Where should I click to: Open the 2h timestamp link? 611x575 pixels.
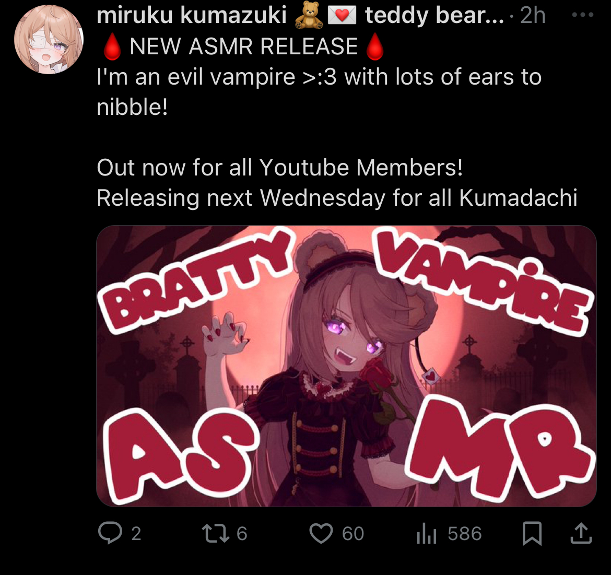pyautogui.click(x=533, y=16)
